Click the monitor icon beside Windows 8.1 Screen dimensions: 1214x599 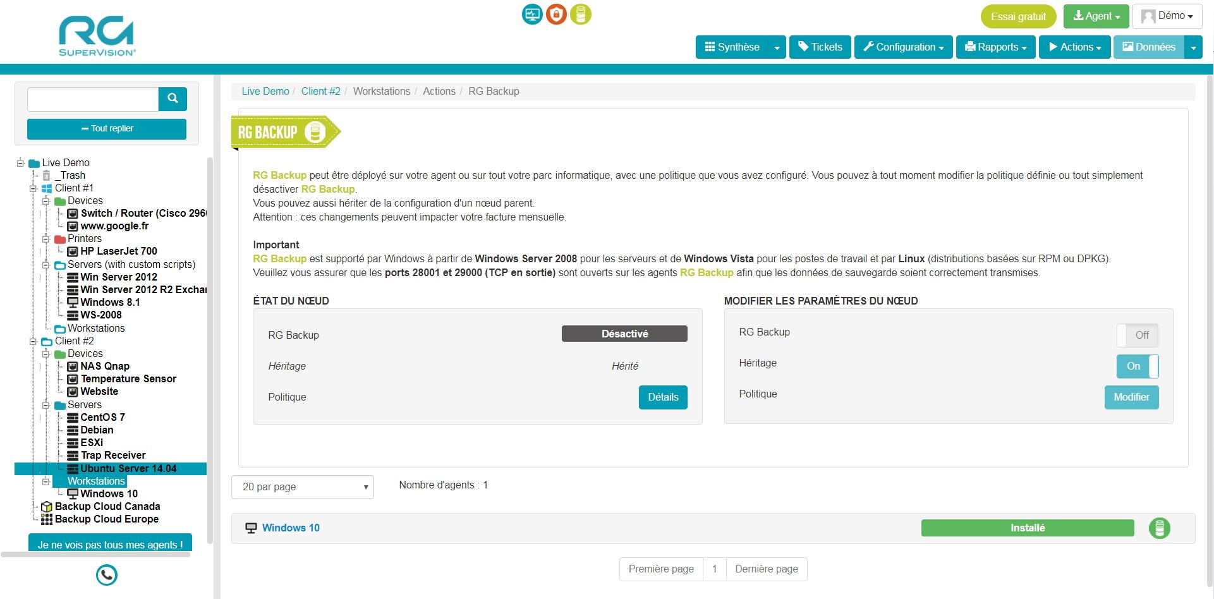click(x=73, y=303)
